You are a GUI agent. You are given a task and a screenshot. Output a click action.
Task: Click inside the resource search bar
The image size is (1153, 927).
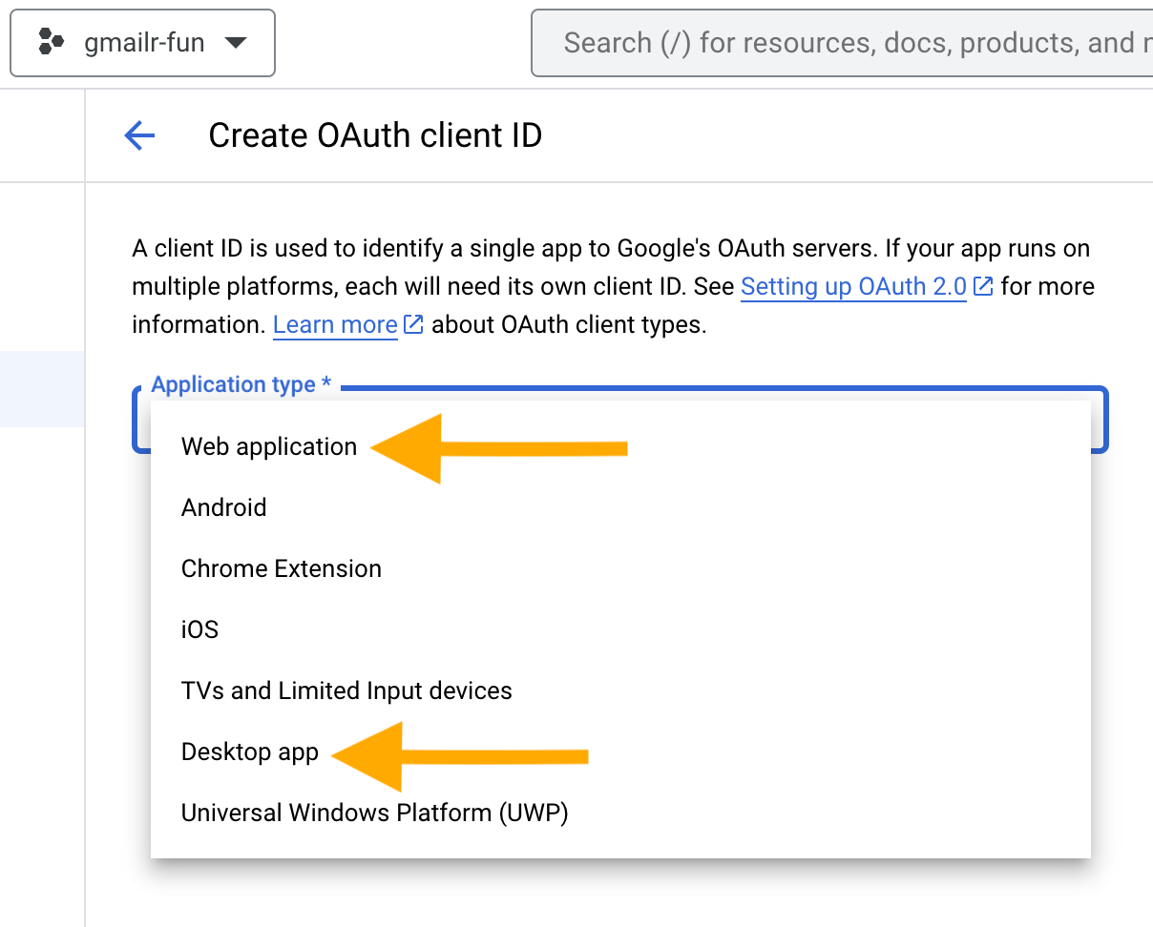[x=840, y=42]
